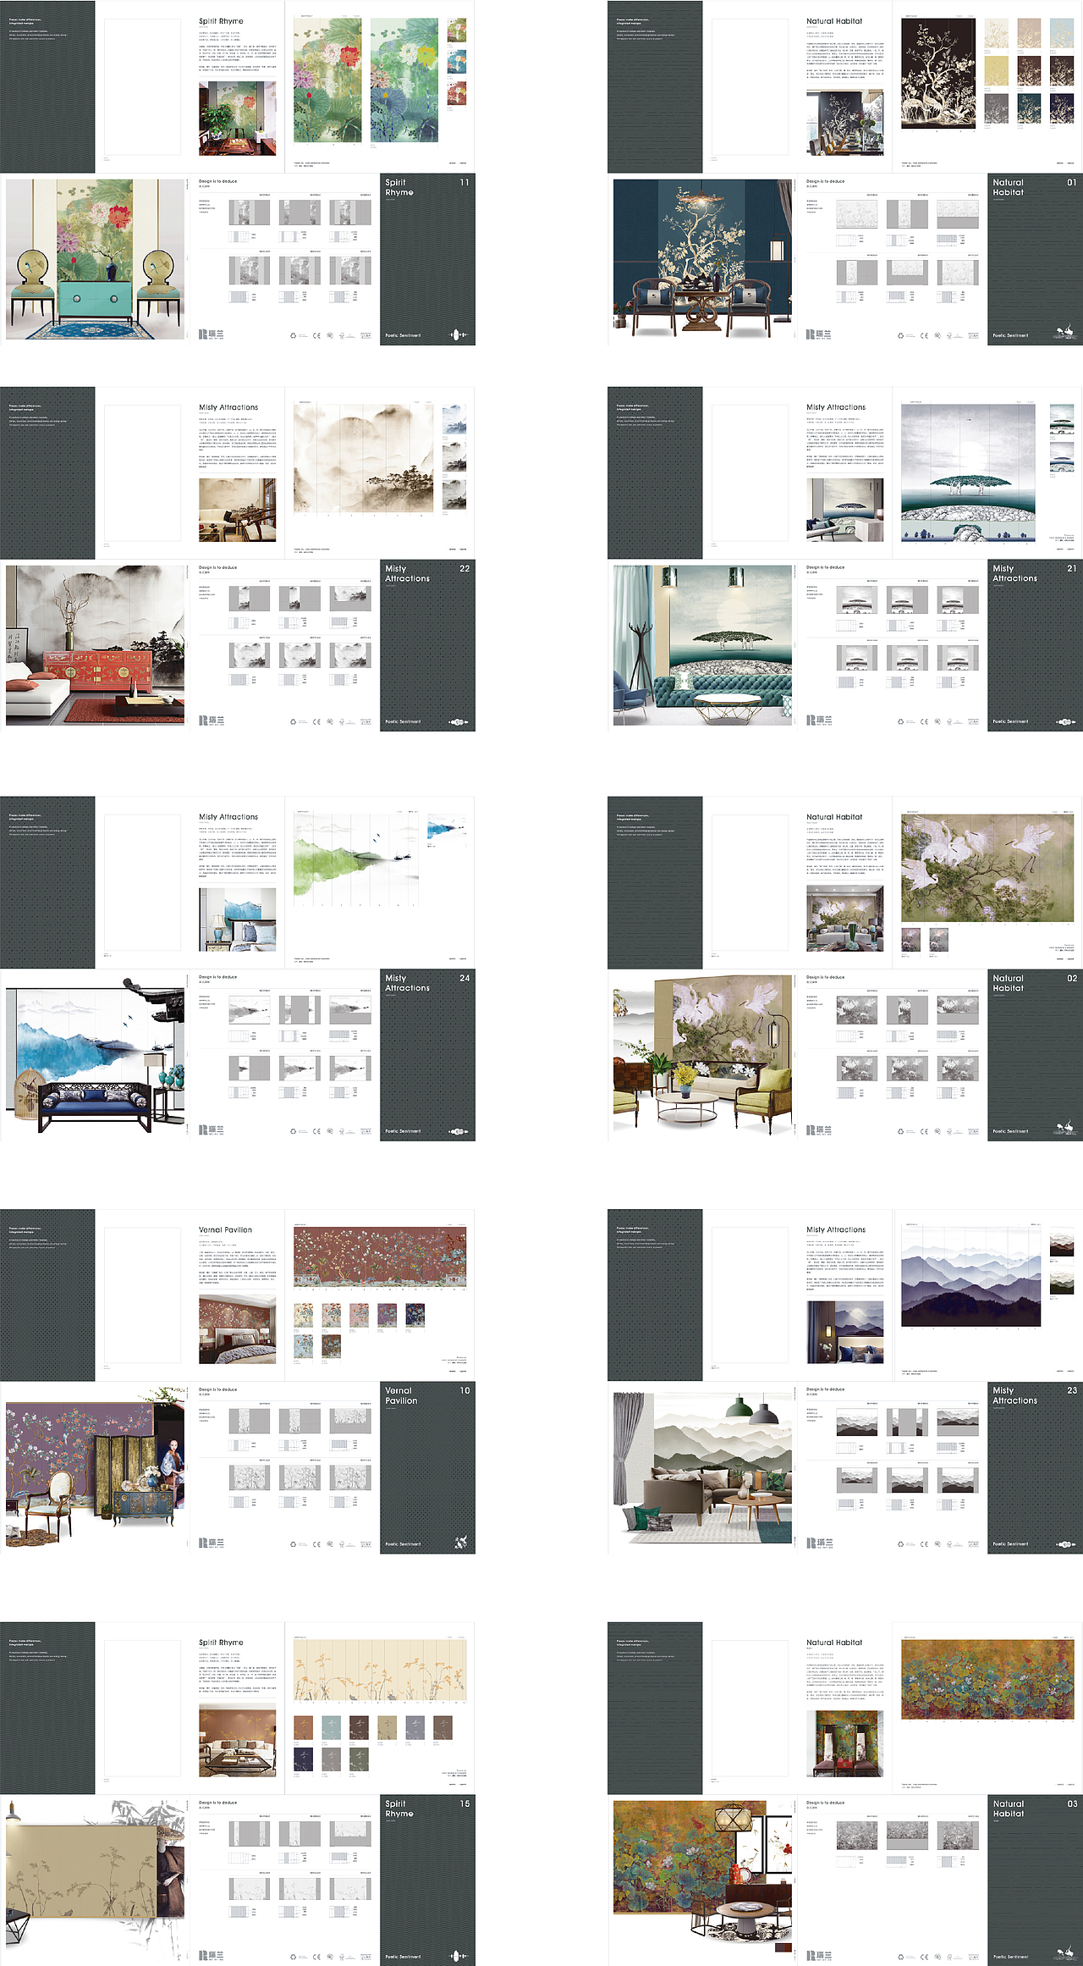The height and width of the screenshot is (1966, 1083).
Task: Click the cloud emblem on the Misty Attractions 21 panel
Action: [1065, 722]
